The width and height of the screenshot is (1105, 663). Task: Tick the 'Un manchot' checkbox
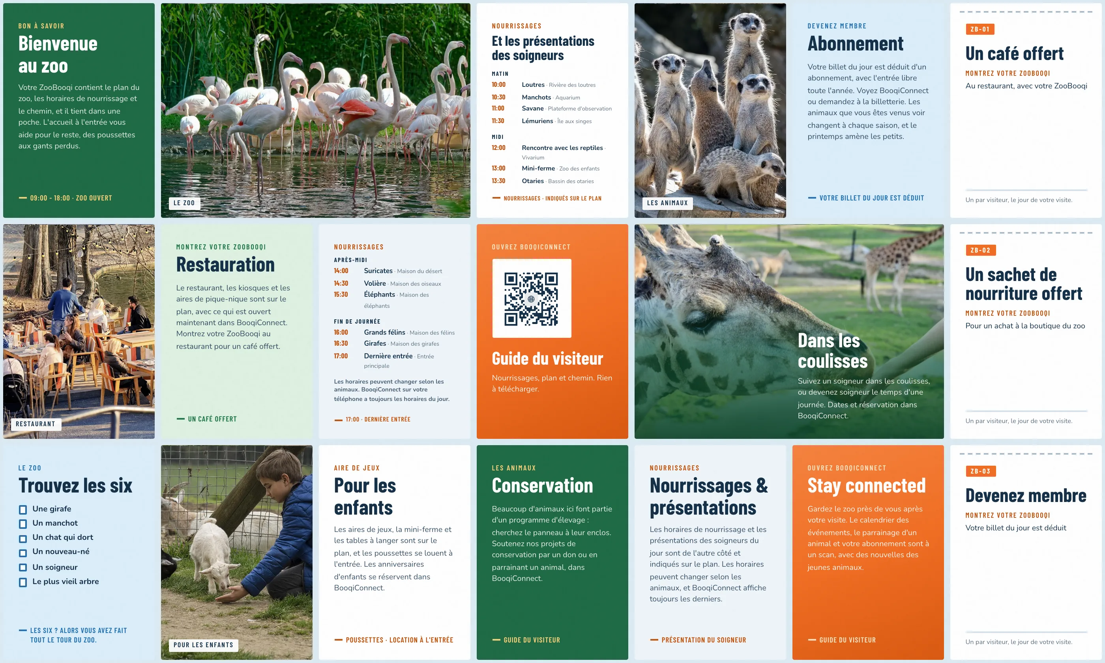pyautogui.click(x=23, y=524)
